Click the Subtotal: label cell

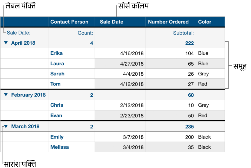(x=183, y=33)
